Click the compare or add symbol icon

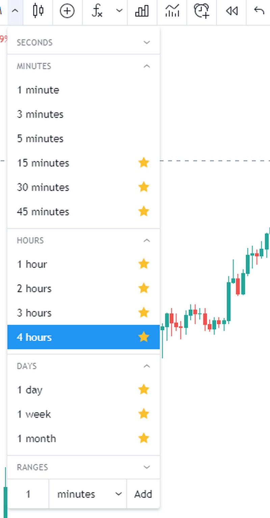coord(67,11)
